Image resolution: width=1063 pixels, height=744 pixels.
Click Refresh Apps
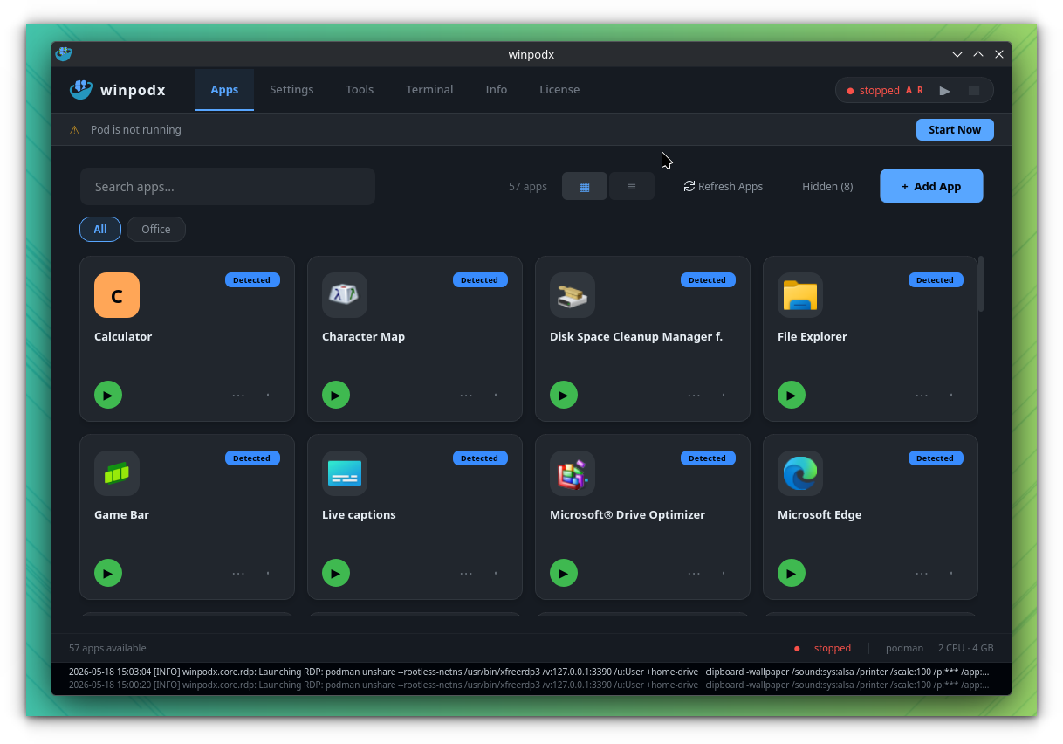click(x=724, y=186)
